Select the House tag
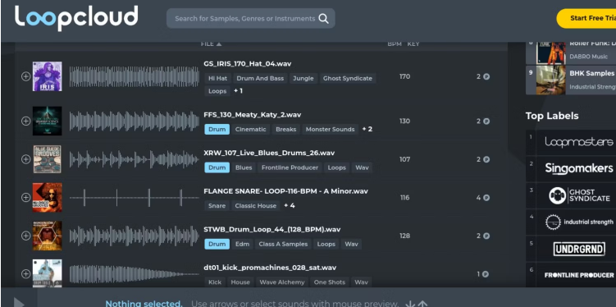This screenshot has height=307, width=616. (240, 282)
